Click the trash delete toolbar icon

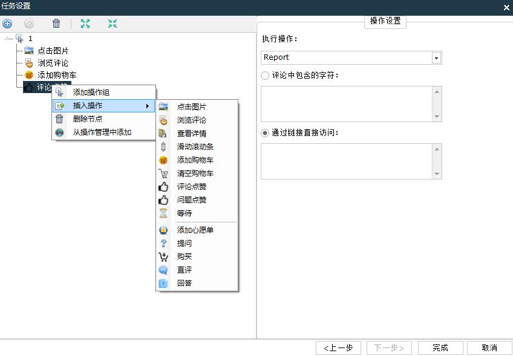56,23
